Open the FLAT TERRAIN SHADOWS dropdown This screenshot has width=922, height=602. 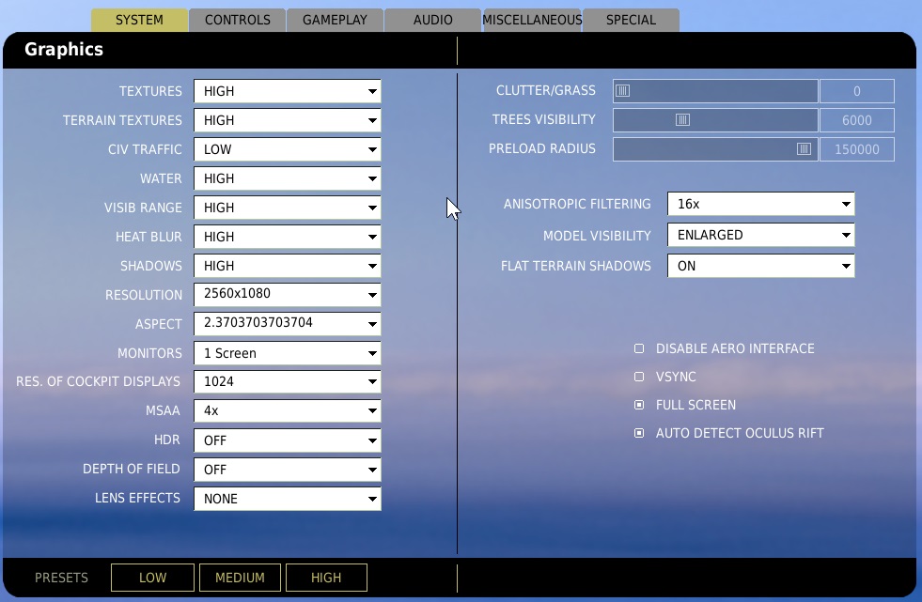(x=761, y=266)
